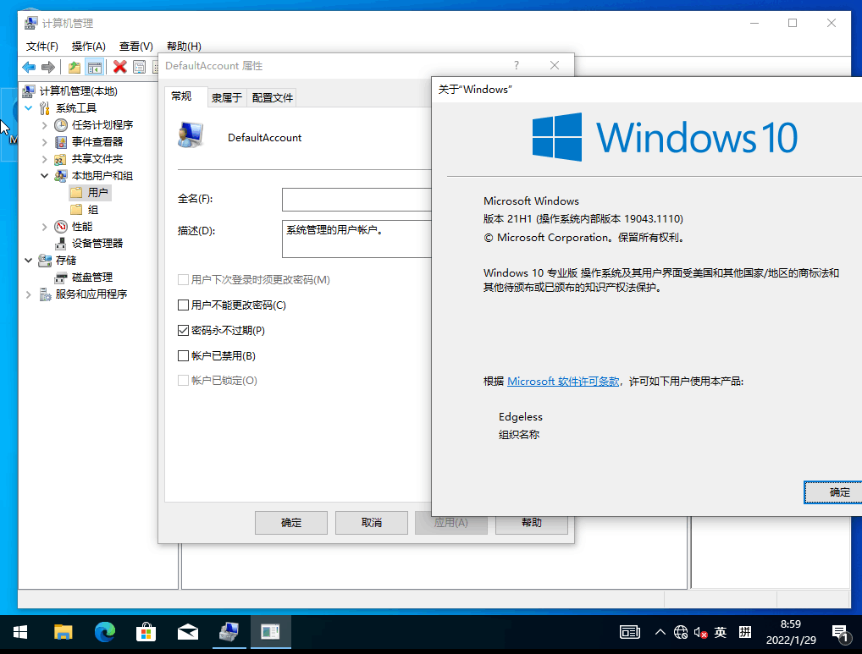The width and height of the screenshot is (862, 654).
Task: Select 磁盘管理 (Disk Management) tree node
Action: (x=91, y=278)
